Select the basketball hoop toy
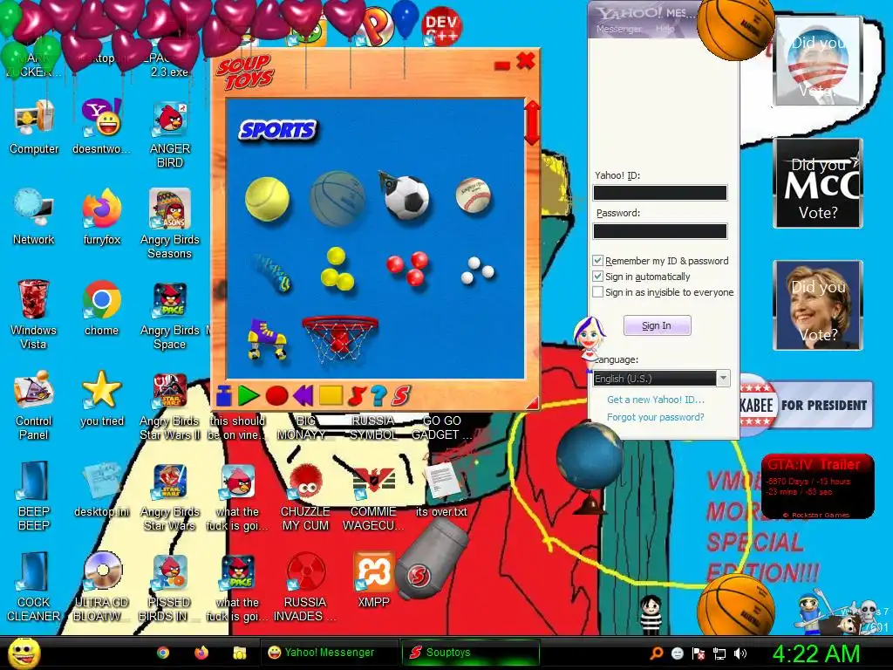 coord(340,338)
